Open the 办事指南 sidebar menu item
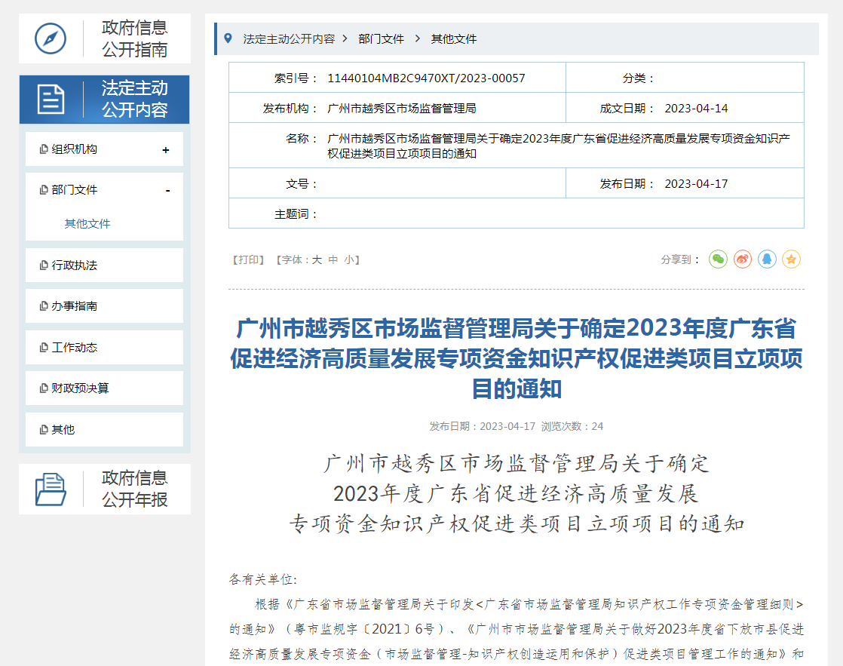Image resolution: width=843 pixels, height=666 pixels. pos(74,306)
